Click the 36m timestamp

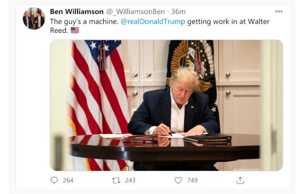click(178, 12)
